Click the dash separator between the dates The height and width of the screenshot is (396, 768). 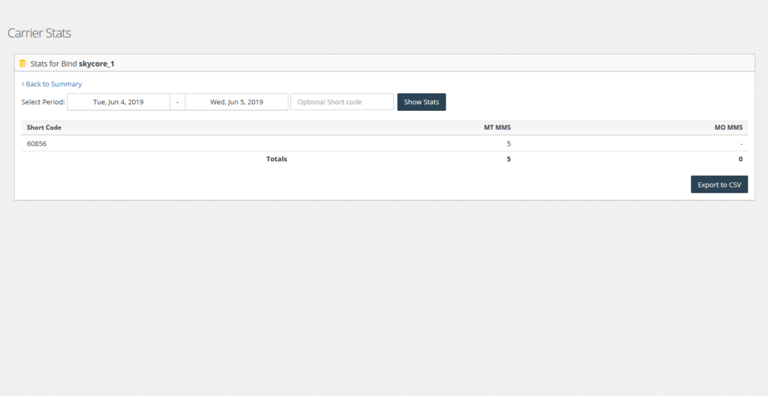[x=177, y=102]
